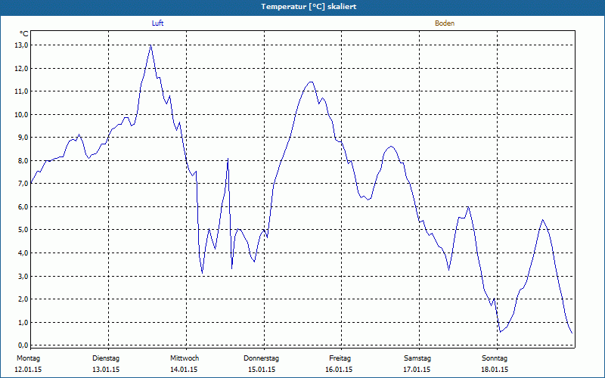This screenshot has height=378, width=605.
Task: Click the °C unit label
Action: tap(24, 33)
